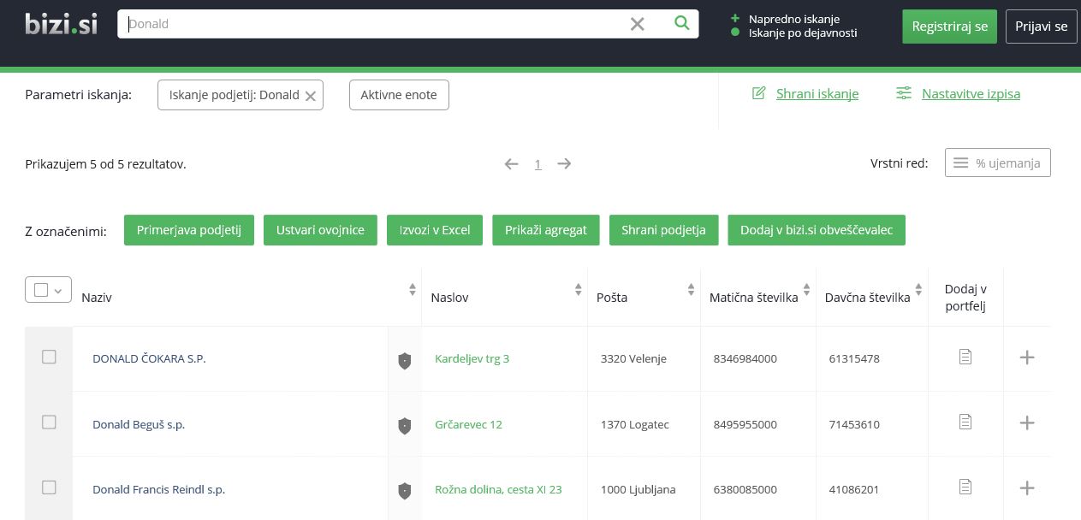The height and width of the screenshot is (520, 1081).
Task: Expand Donald Beguš row with plus icon
Action: tap(1027, 422)
